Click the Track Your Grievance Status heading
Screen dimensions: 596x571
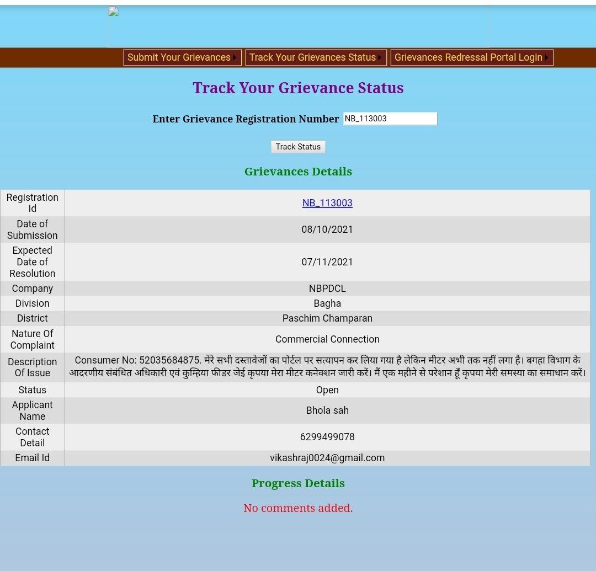pos(298,88)
